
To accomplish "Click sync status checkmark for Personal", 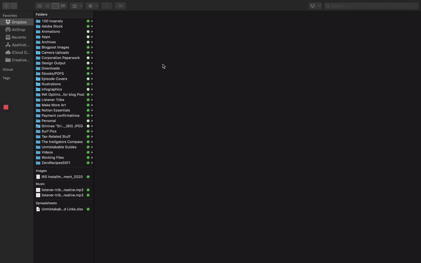I will coord(88,121).
